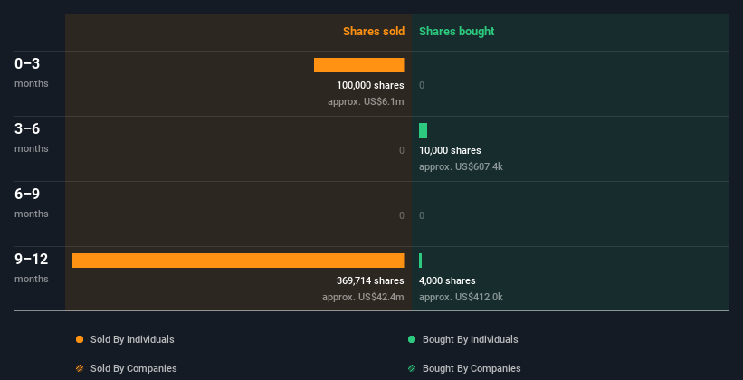Screen dimensions: 743x380
Task: Click the orange Sold By Individuals legend dot
Action: point(80,339)
